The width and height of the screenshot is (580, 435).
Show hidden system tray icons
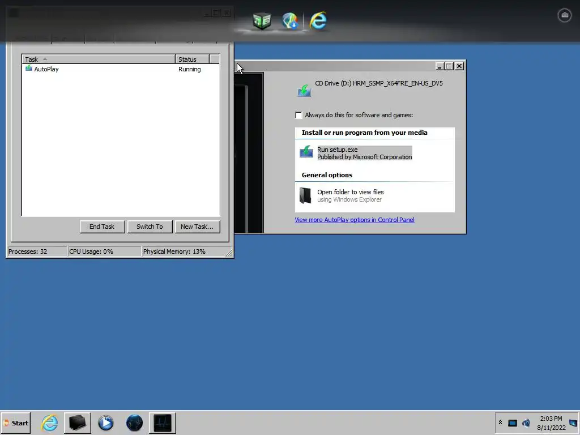point(500,423)
